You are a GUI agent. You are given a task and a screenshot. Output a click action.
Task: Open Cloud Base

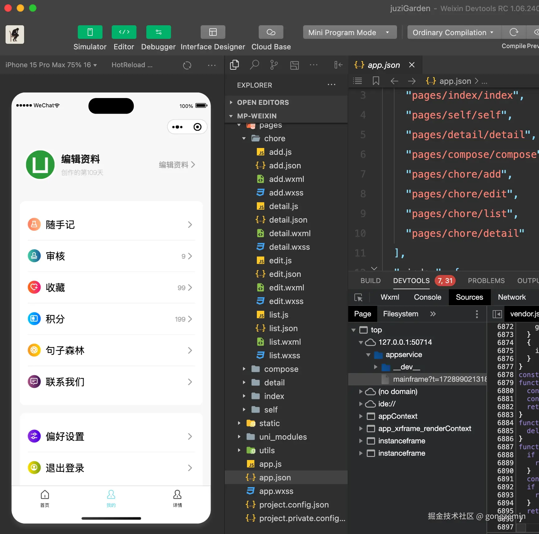271,32
